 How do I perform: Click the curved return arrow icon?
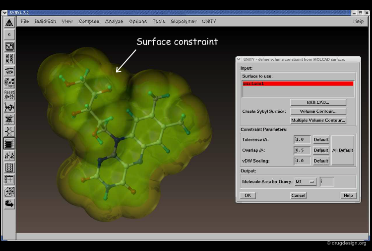coord(9,204)
